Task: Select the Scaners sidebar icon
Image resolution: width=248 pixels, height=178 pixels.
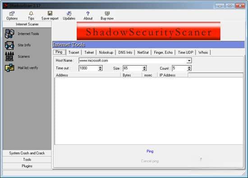Action: pos(9,56)
